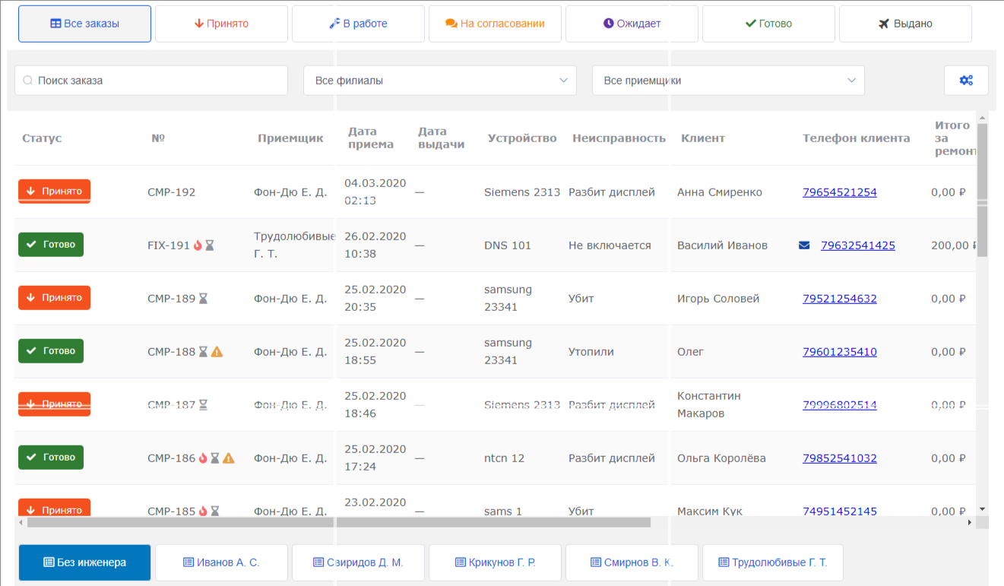The height and width of the screenshot is (586, 1004).
Task: Click the hourglass icon beside CMP-188
Action: (203, 352)
